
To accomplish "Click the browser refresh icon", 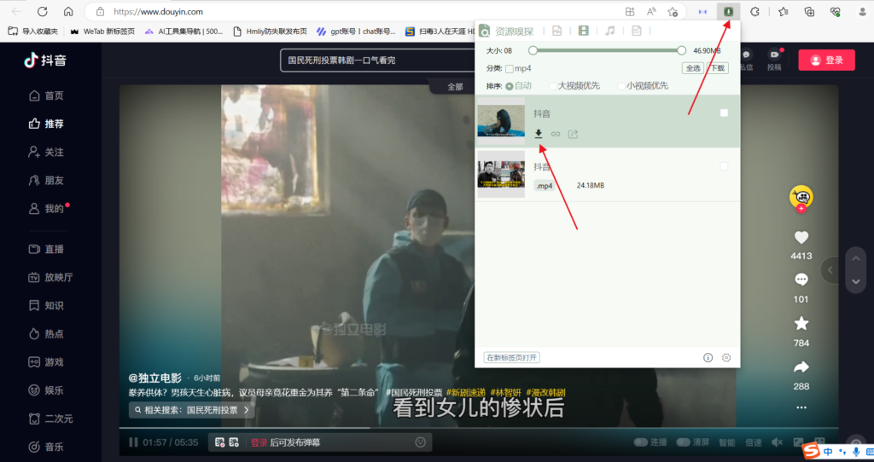I will coord(43,12).
